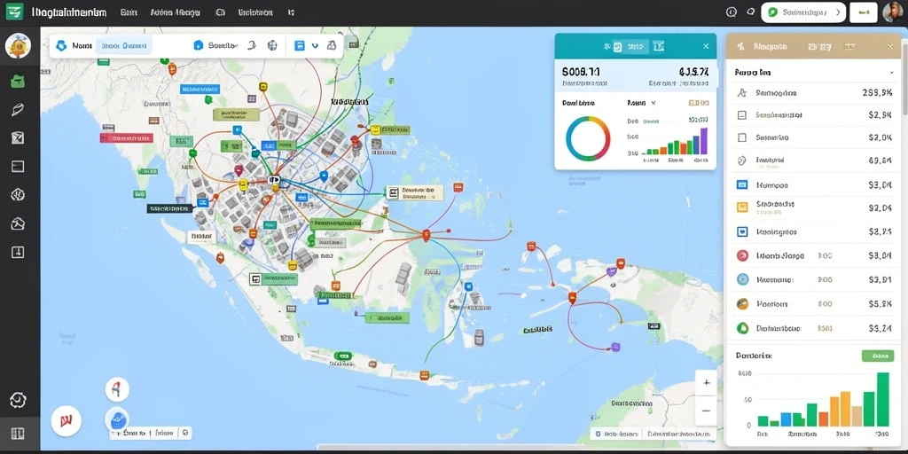Tick the first empty square box with $2,5K
This screenshot has width=908, height=454.
pyautogui.click(x=742, y=115)
